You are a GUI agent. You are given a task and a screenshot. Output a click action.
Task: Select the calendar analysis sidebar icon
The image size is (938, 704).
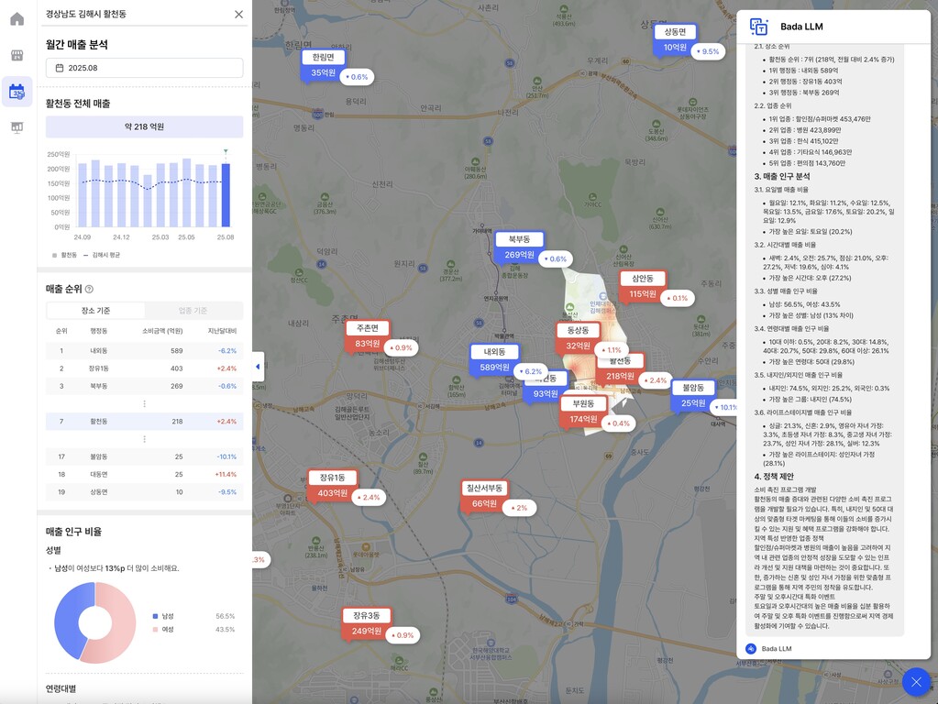(17, 92)
